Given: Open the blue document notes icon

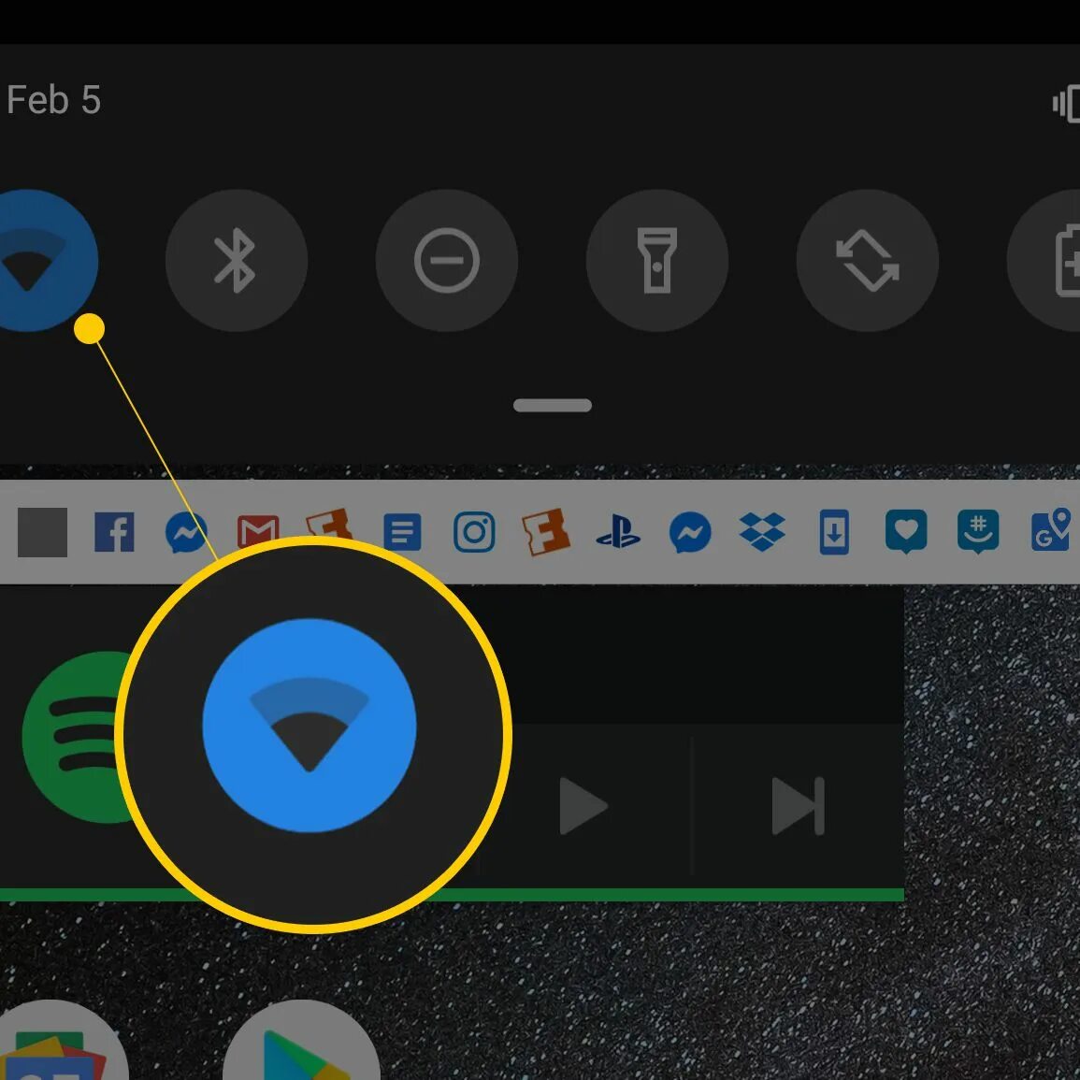Looking at the screenshot, I should (402, 532).
